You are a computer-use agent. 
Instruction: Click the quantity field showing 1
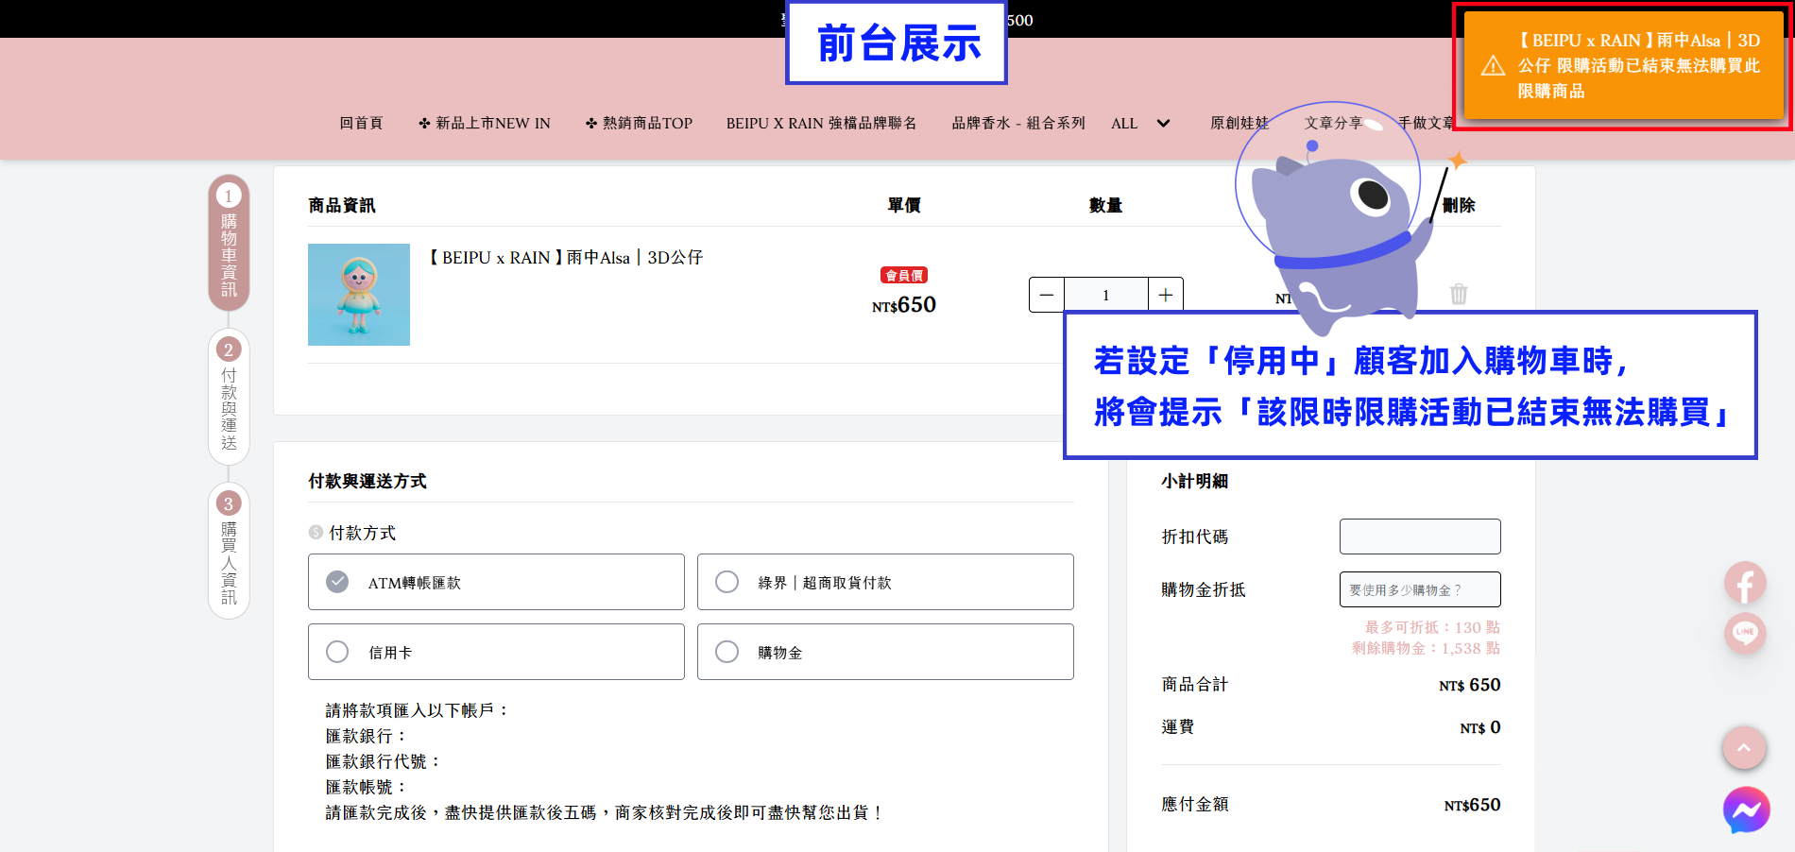coord(1106,295)
